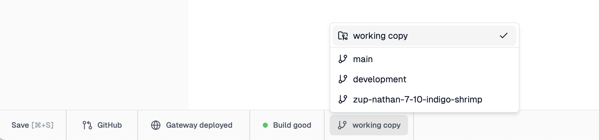
Task: Select the main branch
Action: click(424, 59)
